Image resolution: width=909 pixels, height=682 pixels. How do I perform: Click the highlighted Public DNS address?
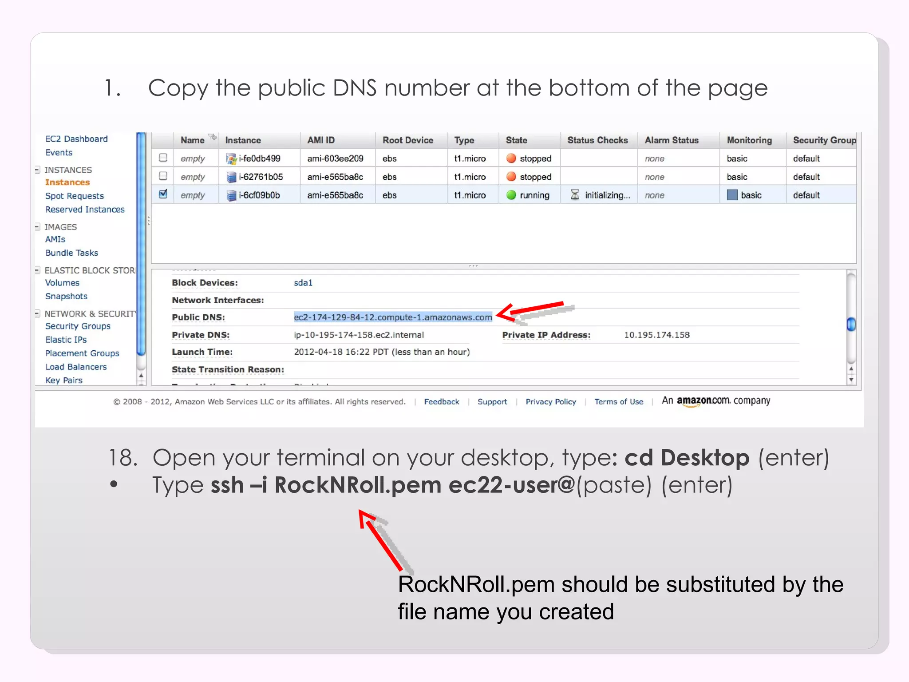(393, 317)
